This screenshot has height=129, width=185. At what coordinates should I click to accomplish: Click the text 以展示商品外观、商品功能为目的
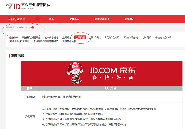62,97
